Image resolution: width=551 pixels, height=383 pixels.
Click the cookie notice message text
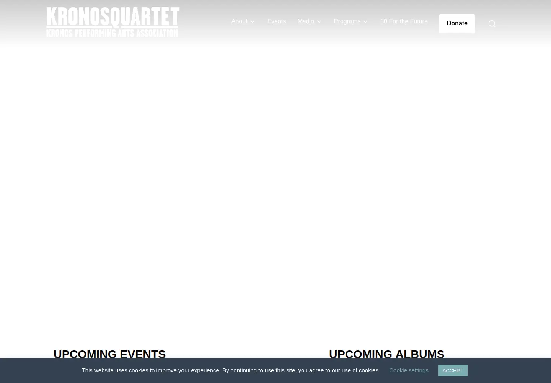231,370
